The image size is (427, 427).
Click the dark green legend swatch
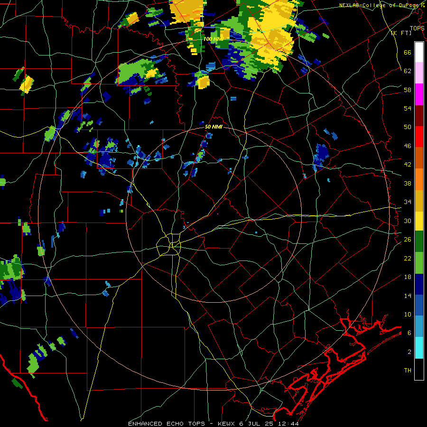(x=419, y=241)
